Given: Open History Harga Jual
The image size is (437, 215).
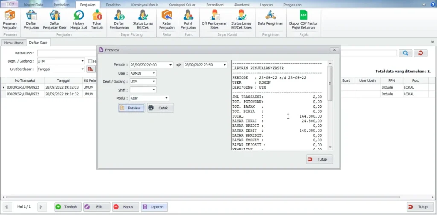Looking at the screenshot, I should tap(79, 19).
